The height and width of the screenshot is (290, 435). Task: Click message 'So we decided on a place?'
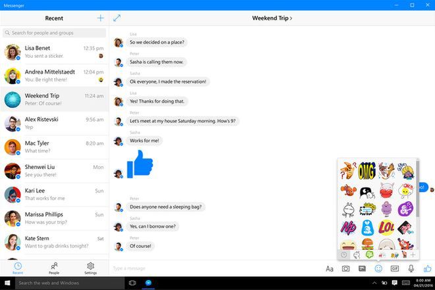157,42
